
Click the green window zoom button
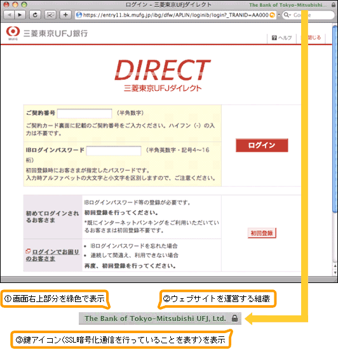(24, 4)
